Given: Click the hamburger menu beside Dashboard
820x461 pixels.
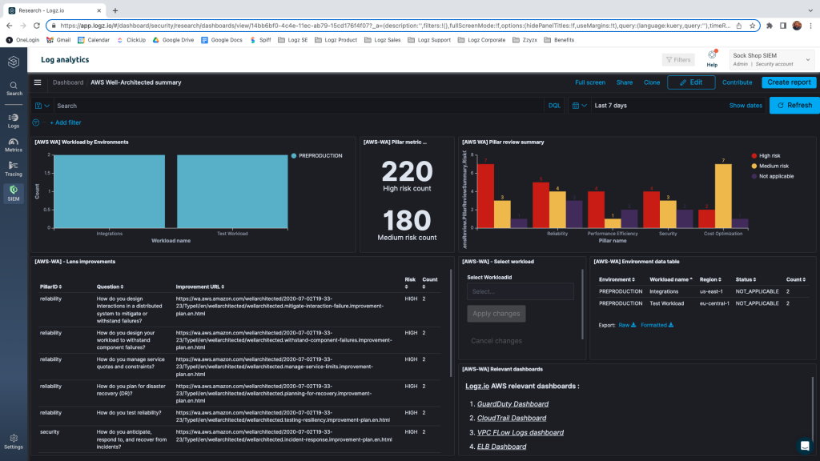Looking at the screenshot, I should [37, 82].
